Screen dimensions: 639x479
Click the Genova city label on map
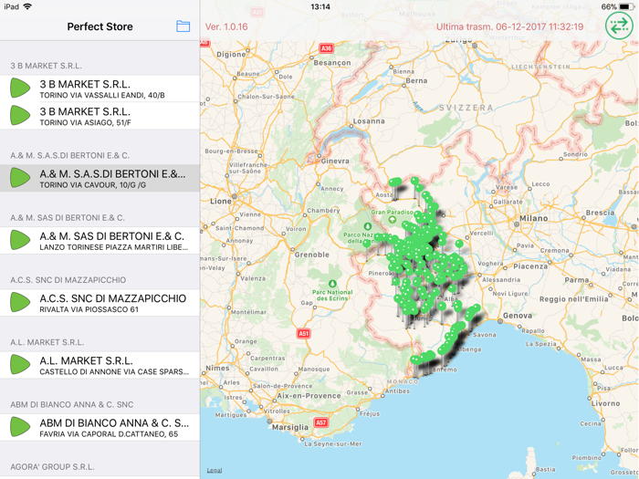click(x=518, y=316)
